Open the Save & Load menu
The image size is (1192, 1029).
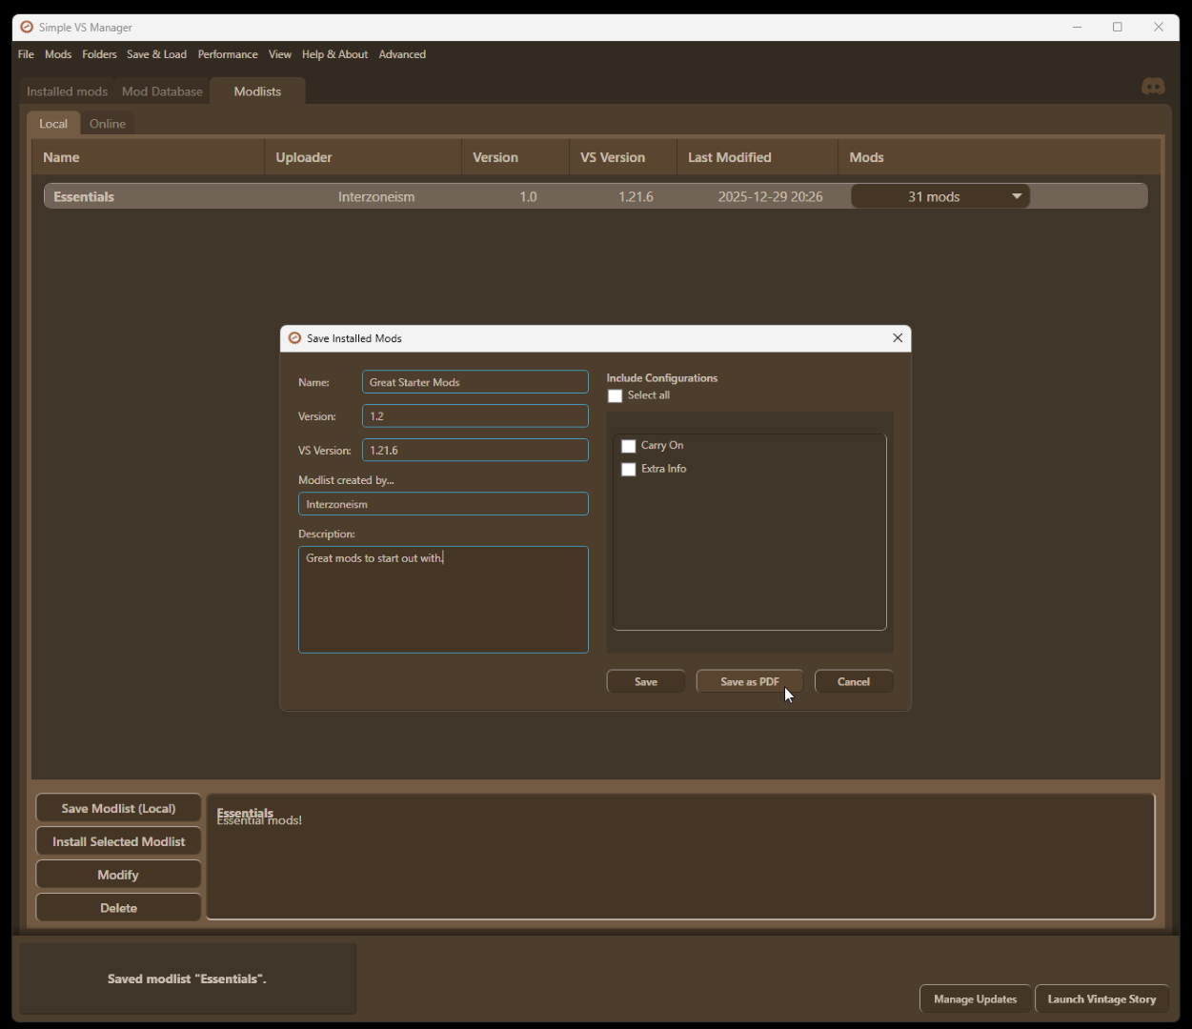[x=156, y=54]
